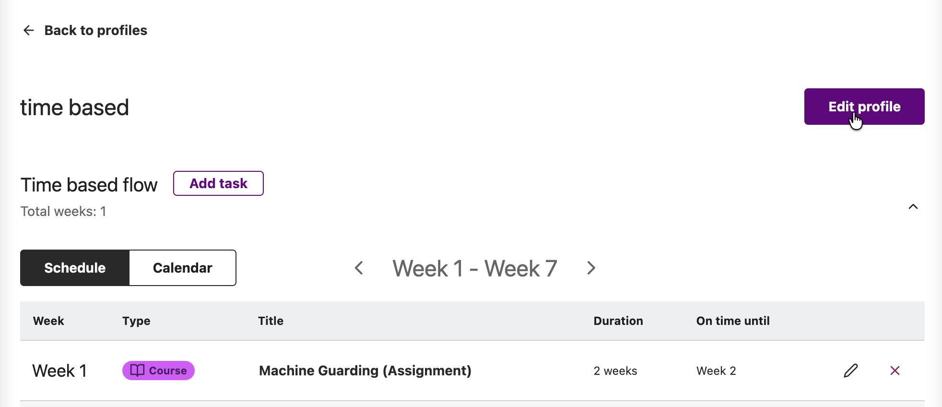Go to the next week range
The width and height of the screenshot is (942, 407).
591,268
